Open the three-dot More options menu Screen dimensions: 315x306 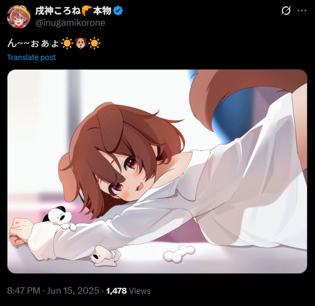pyautogui.click(x=302, y=11)
